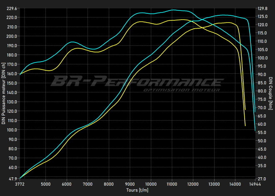The height and width of the screenshot is (196, 275).
Task: Select the 14944 x-axis end label
Action: coord(255,184)
